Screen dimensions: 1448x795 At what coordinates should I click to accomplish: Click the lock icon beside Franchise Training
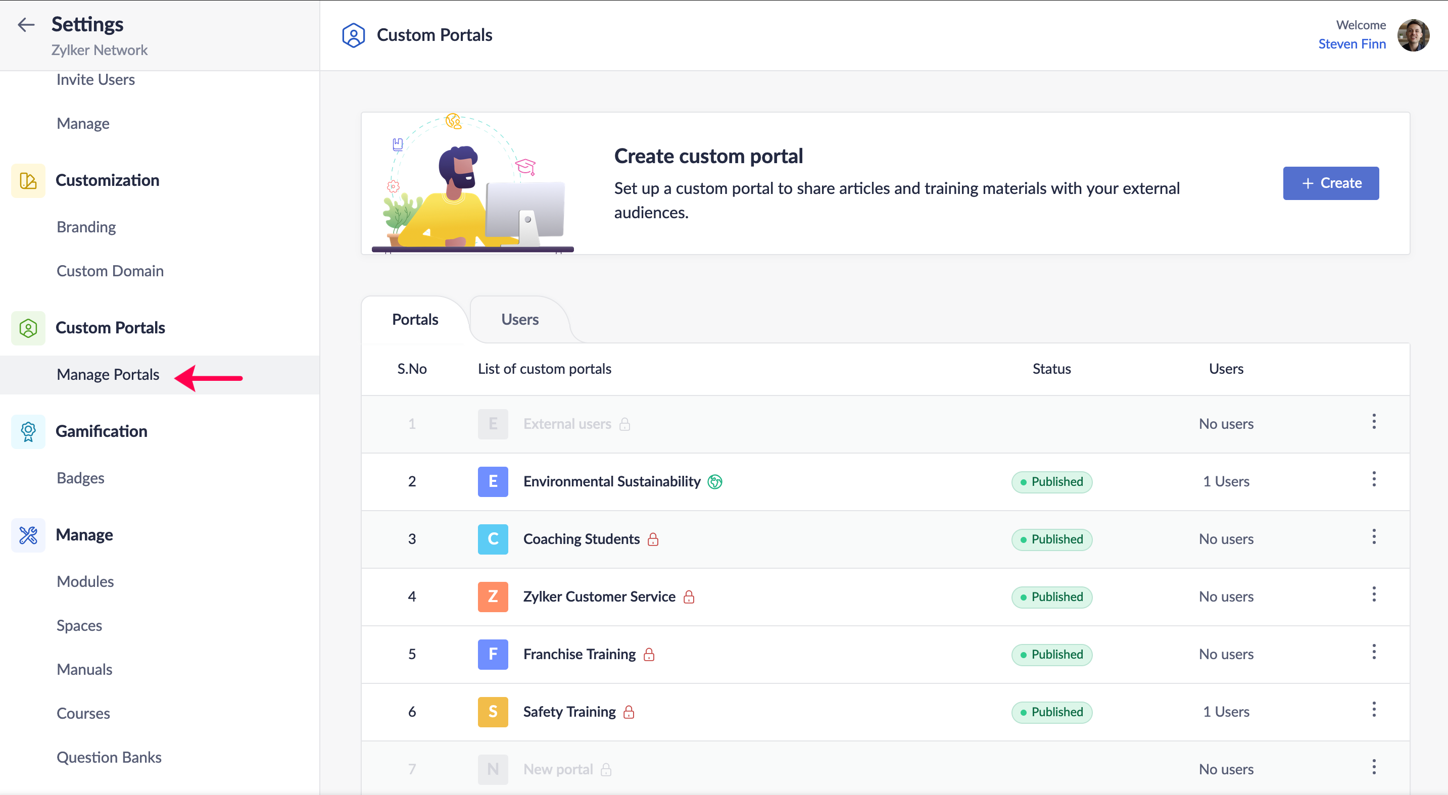649,655
